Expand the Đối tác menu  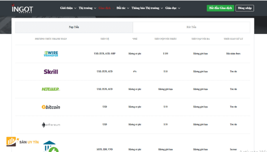click(123, 8)
